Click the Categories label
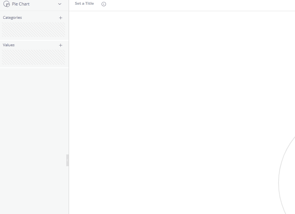This screenshot has width=295, height=214. 13,18
